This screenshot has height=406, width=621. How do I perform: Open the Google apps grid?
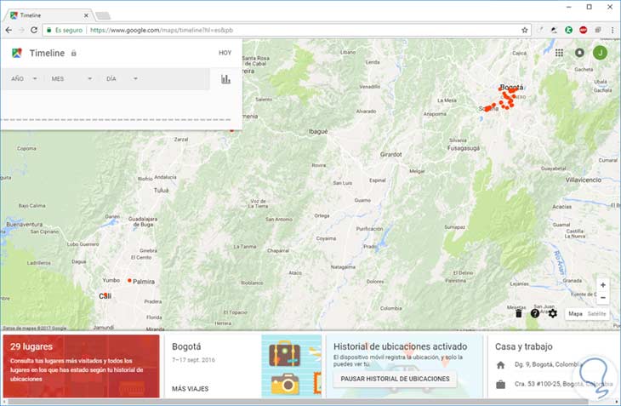[559, 53]
